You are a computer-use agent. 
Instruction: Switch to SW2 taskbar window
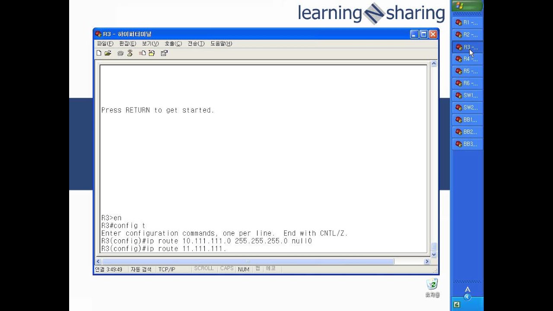[x=467, y=108]
